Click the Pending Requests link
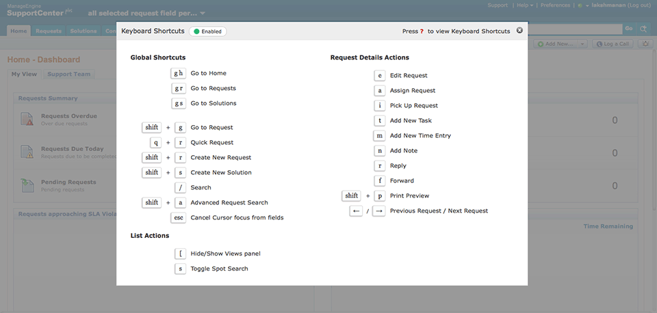657x313 pixels. coord(68,182)
